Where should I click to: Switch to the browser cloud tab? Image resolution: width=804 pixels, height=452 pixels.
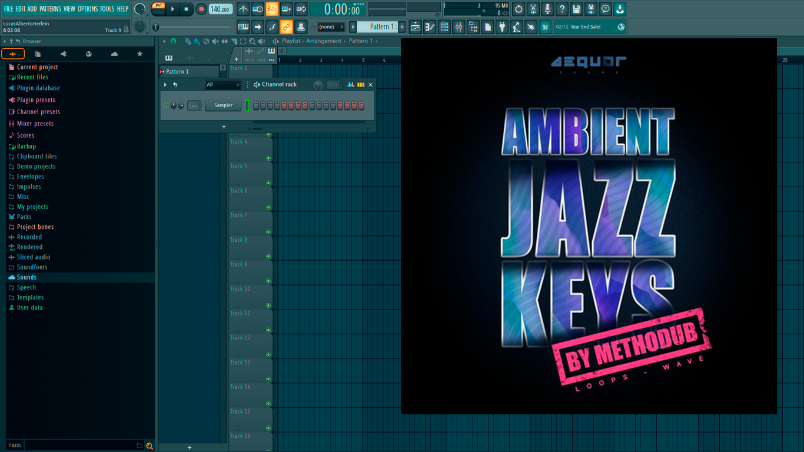[x=114, y=54]
